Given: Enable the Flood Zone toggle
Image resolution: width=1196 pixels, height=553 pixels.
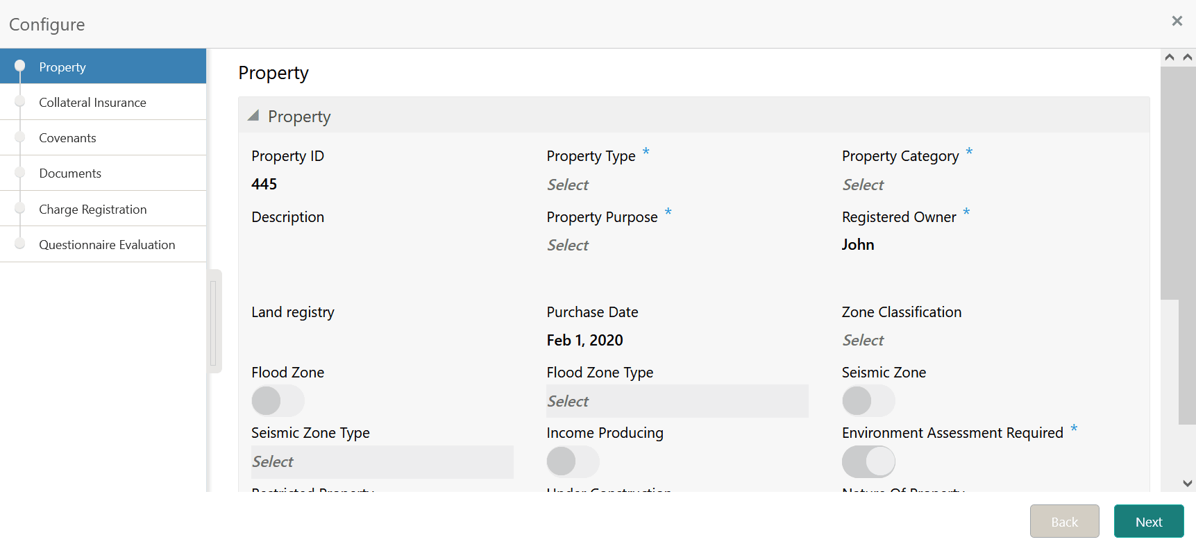Looking at the screenshot, I should [278, 401].
